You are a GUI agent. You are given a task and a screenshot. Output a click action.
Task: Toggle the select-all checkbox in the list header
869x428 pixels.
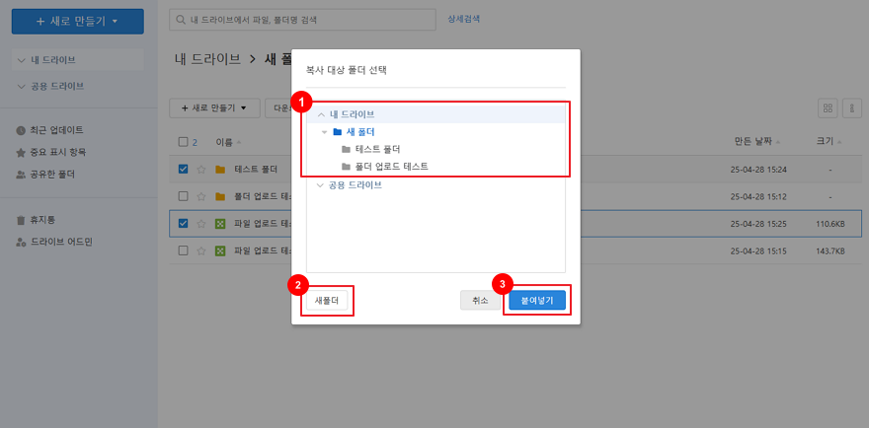click(x=184, y=142)
